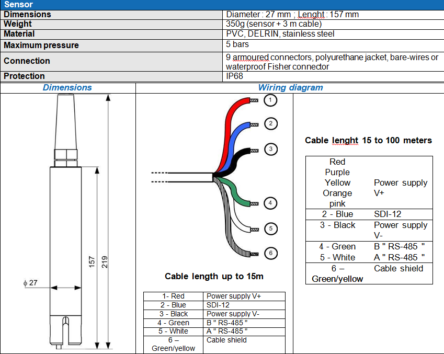This screenshot has width=444, height=354.
Task: Click the circled number 4 wire label
Action: pyautogui.click(x=270, y=203)
